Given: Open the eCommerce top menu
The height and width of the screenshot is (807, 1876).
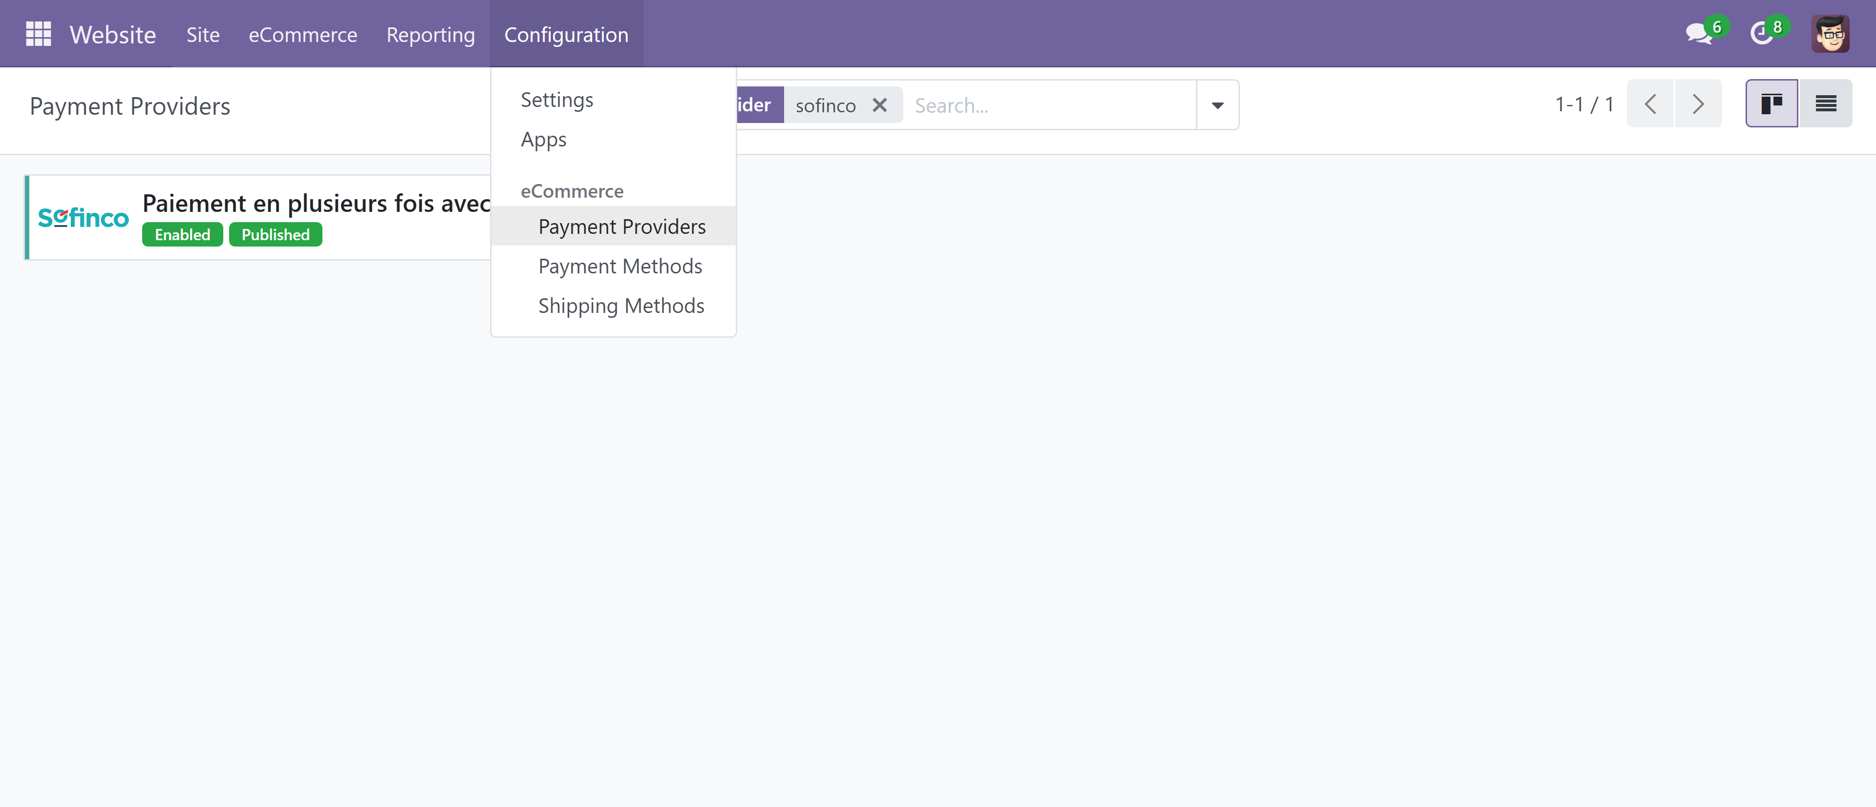Looking at the screenshot, I should click(x=302, y=34).
